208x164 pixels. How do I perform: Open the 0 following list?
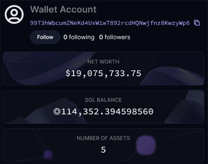pyautogui.click(x=79, y=37)
